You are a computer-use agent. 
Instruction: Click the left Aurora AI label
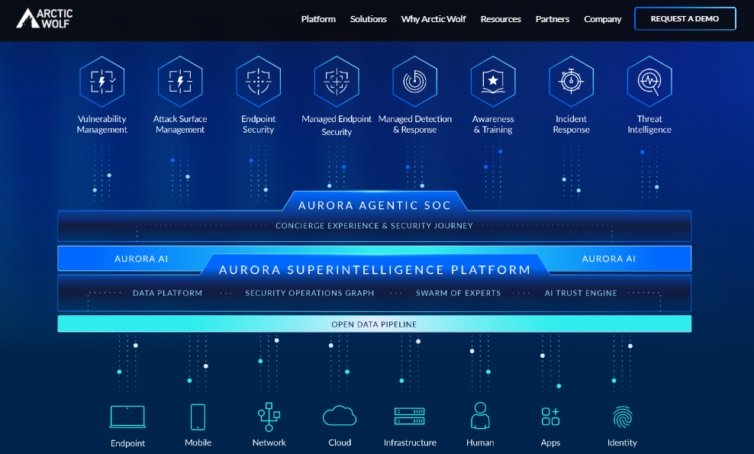coord(141,259)
